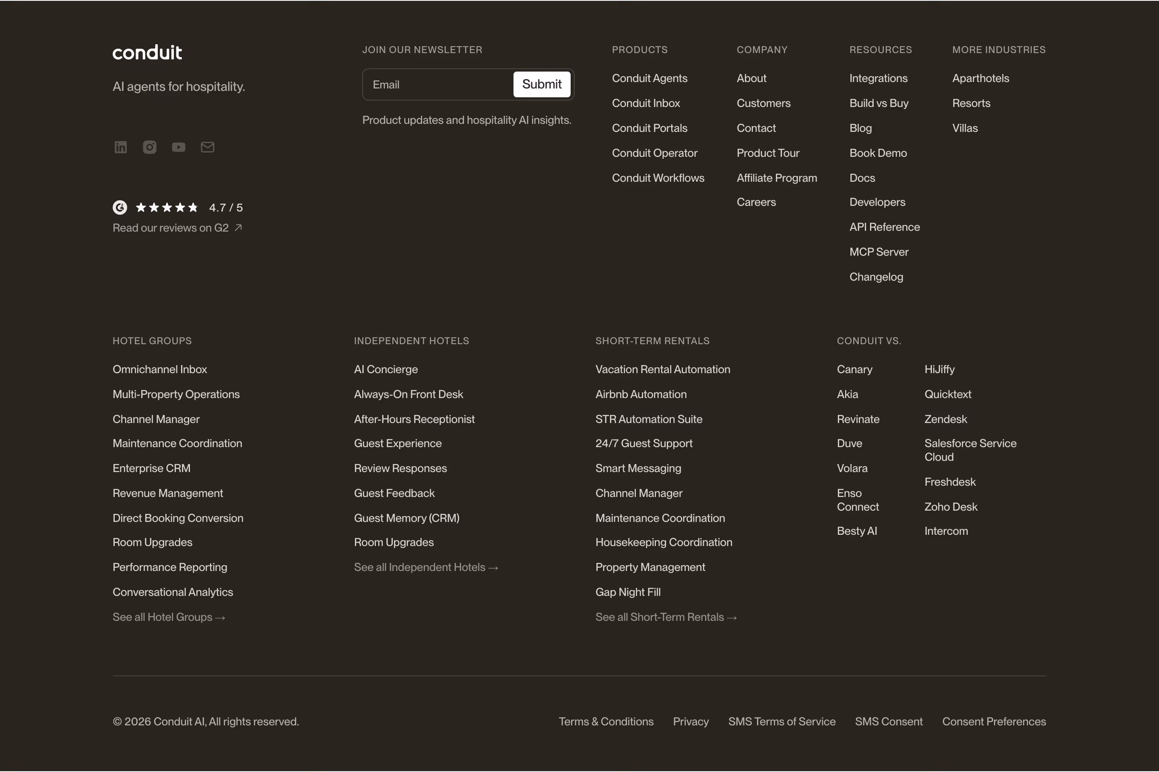
Task: Open Enterprise CRM link
Action: tap(151, 469)
